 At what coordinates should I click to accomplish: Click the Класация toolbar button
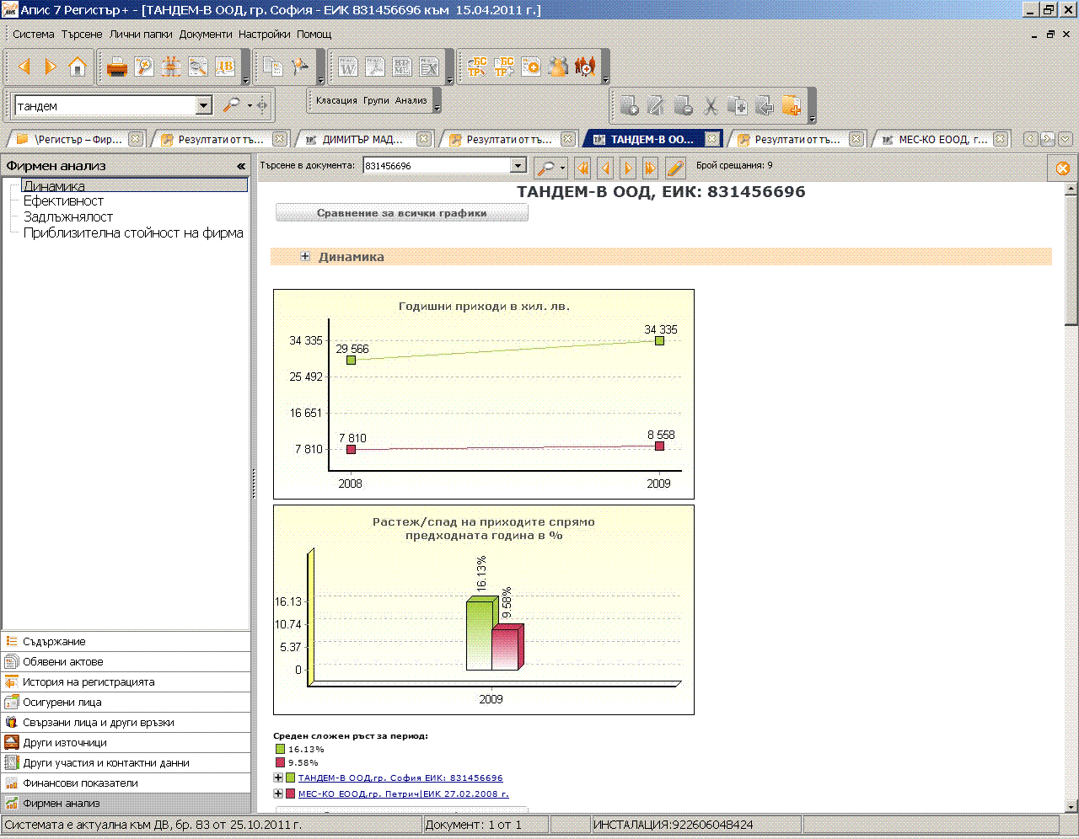tap(336, 100)
